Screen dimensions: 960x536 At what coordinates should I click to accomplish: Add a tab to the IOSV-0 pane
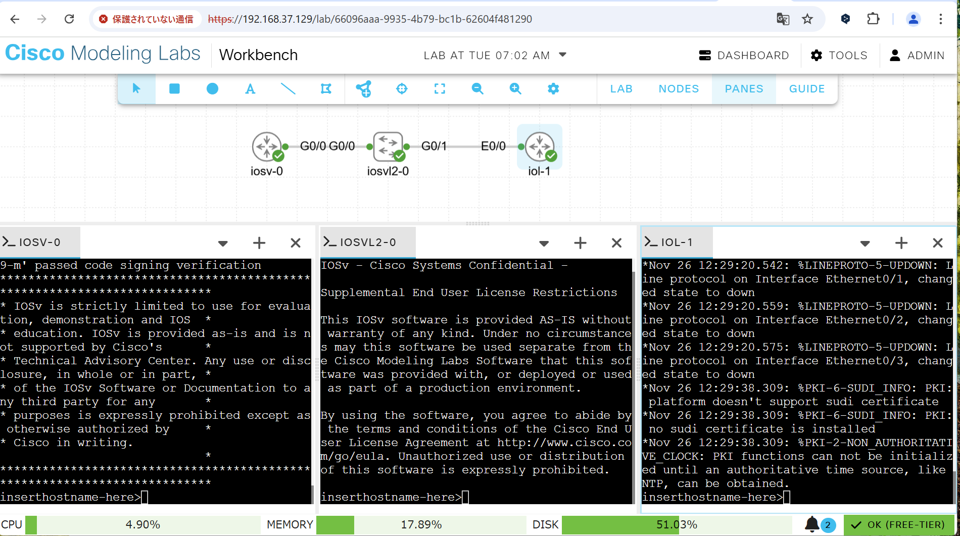click(x=259, y=243)
